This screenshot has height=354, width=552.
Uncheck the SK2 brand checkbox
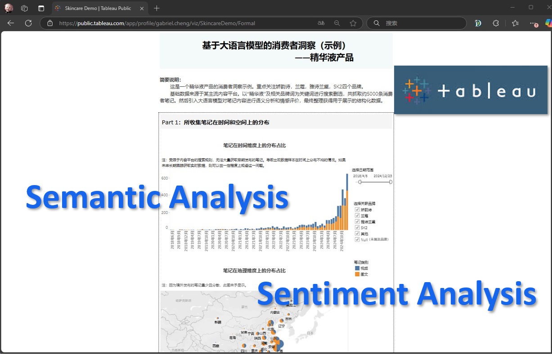click(x=357, y=227)
